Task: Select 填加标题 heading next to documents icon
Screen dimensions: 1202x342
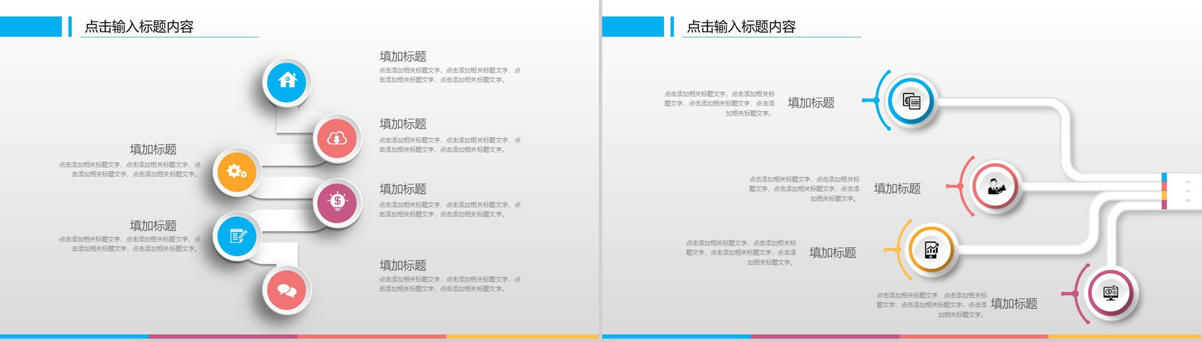Action: [811, 103]
